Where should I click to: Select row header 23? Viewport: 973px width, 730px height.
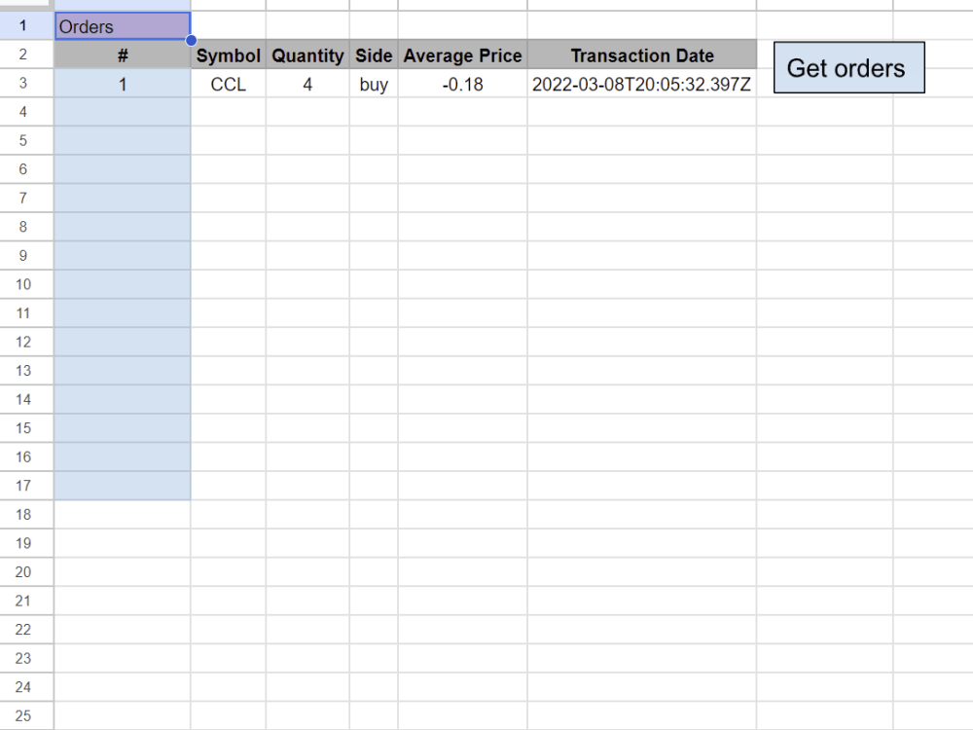(26, 658)
